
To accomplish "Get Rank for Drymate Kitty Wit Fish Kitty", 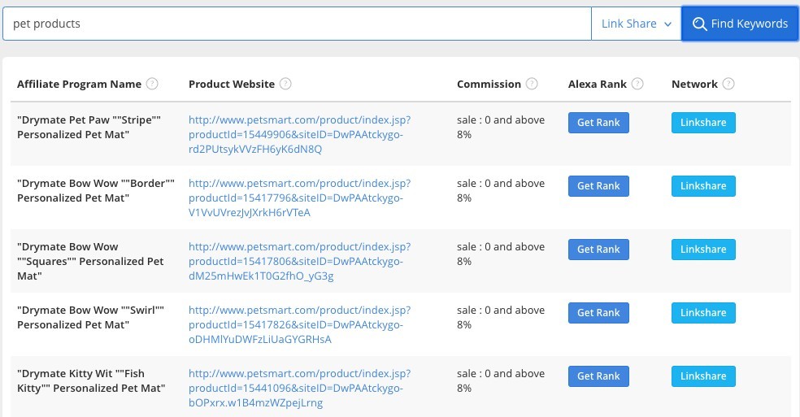I will [598, 376].
